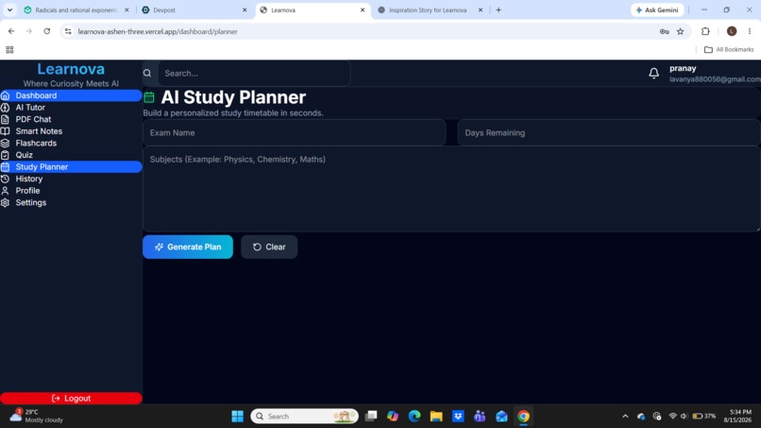This screenshot has width=761, height=428.
Task: Click the Generate Plan button
Action: (188, 247)
